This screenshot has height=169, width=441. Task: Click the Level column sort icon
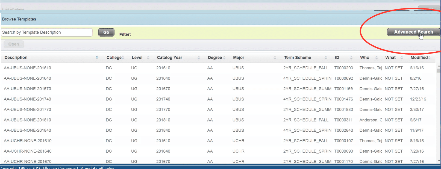(148, 58)
